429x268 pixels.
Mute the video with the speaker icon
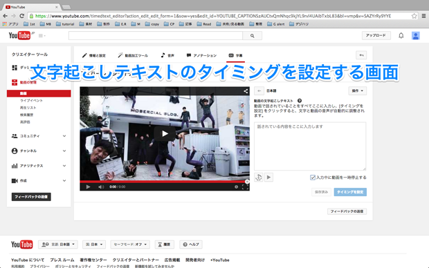[101, 187]
